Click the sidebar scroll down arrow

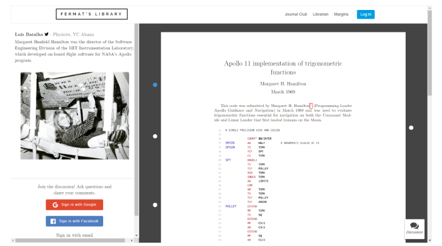pyautogui.click(x=136, y=235)
